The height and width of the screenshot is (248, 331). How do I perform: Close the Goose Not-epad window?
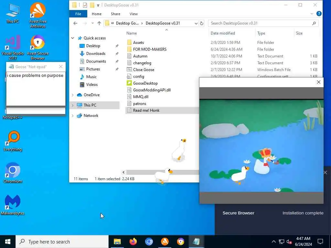point(61,67)
